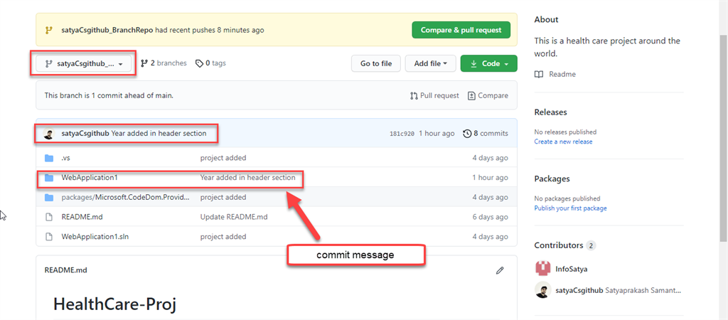Screen dimensions: 728x320
Task: Click the branches icon beside 2 branches
Action: point(144,63)
